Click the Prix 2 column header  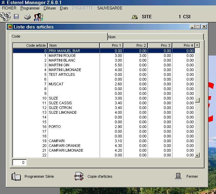pyautogui.click(x=135, y=45)
